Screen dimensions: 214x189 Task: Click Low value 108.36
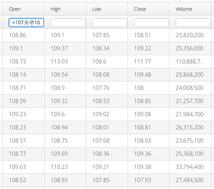(101, 154)
